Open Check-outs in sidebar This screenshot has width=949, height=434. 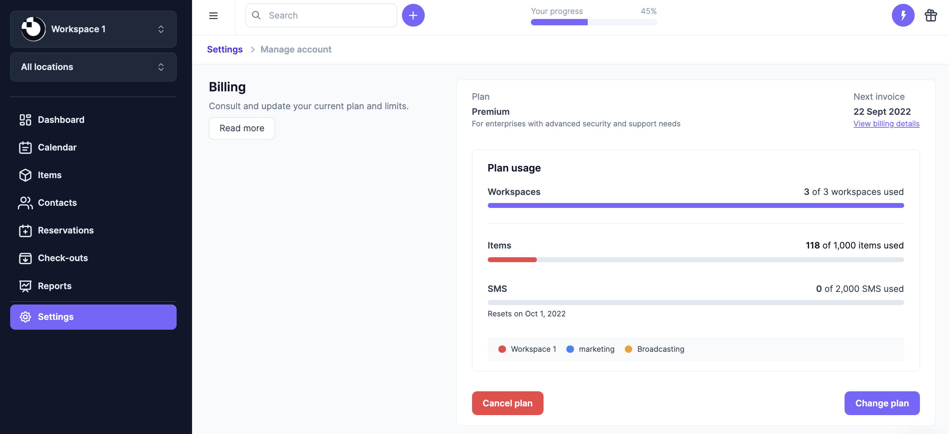[93, 258]
